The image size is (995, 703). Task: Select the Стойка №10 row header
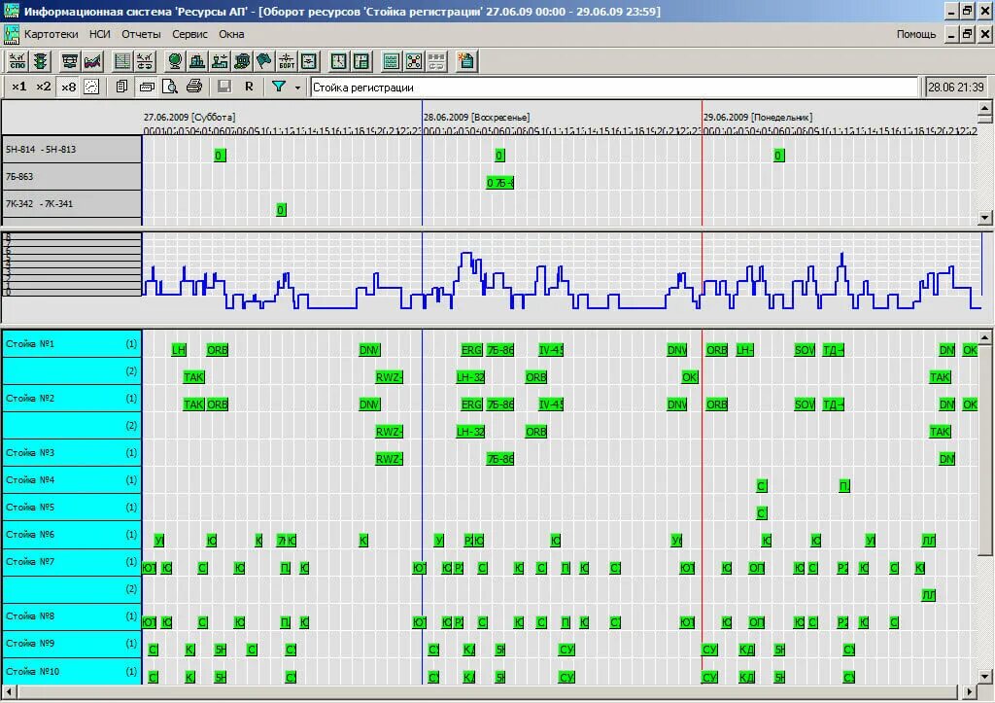click(x=72, y=671)
